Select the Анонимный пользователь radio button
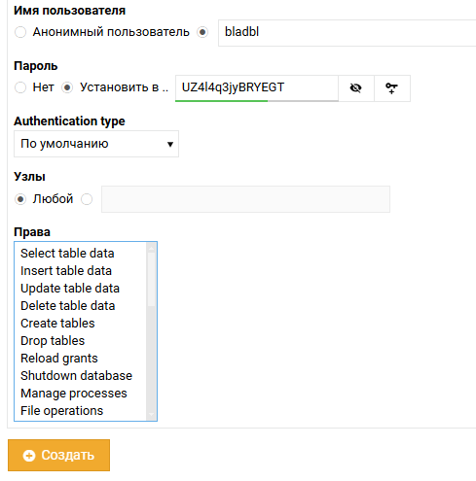 pyautogui.click(x=20, y=32)
